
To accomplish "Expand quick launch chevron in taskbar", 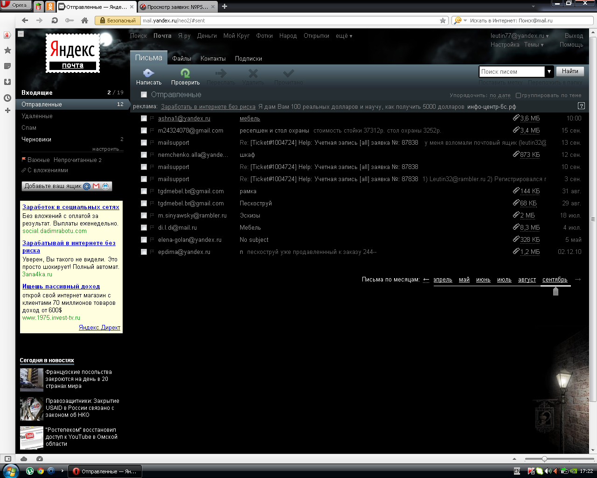I will click(x=62, y=471).
